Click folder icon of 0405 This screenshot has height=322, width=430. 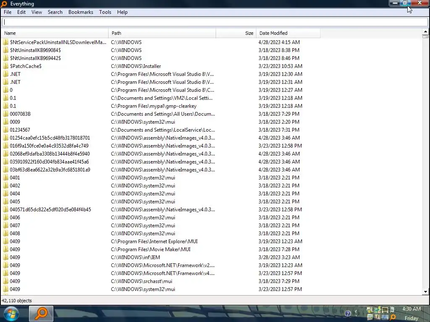click(x=5, y=202)
